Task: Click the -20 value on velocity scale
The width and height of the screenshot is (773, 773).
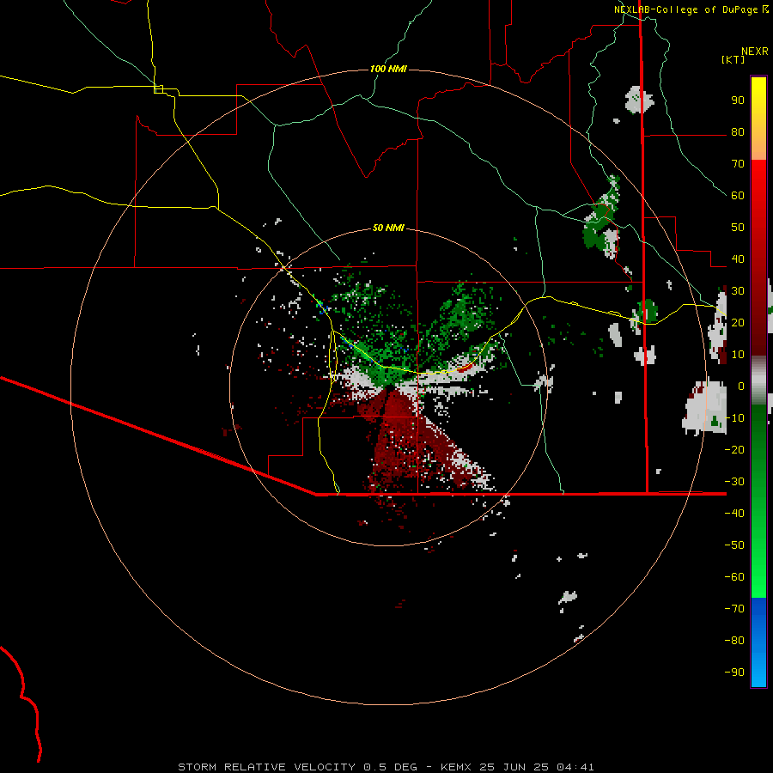Action: 734,450
